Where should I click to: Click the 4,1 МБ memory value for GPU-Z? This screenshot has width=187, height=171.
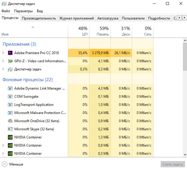pyautogui.click(x=103, y=61)
